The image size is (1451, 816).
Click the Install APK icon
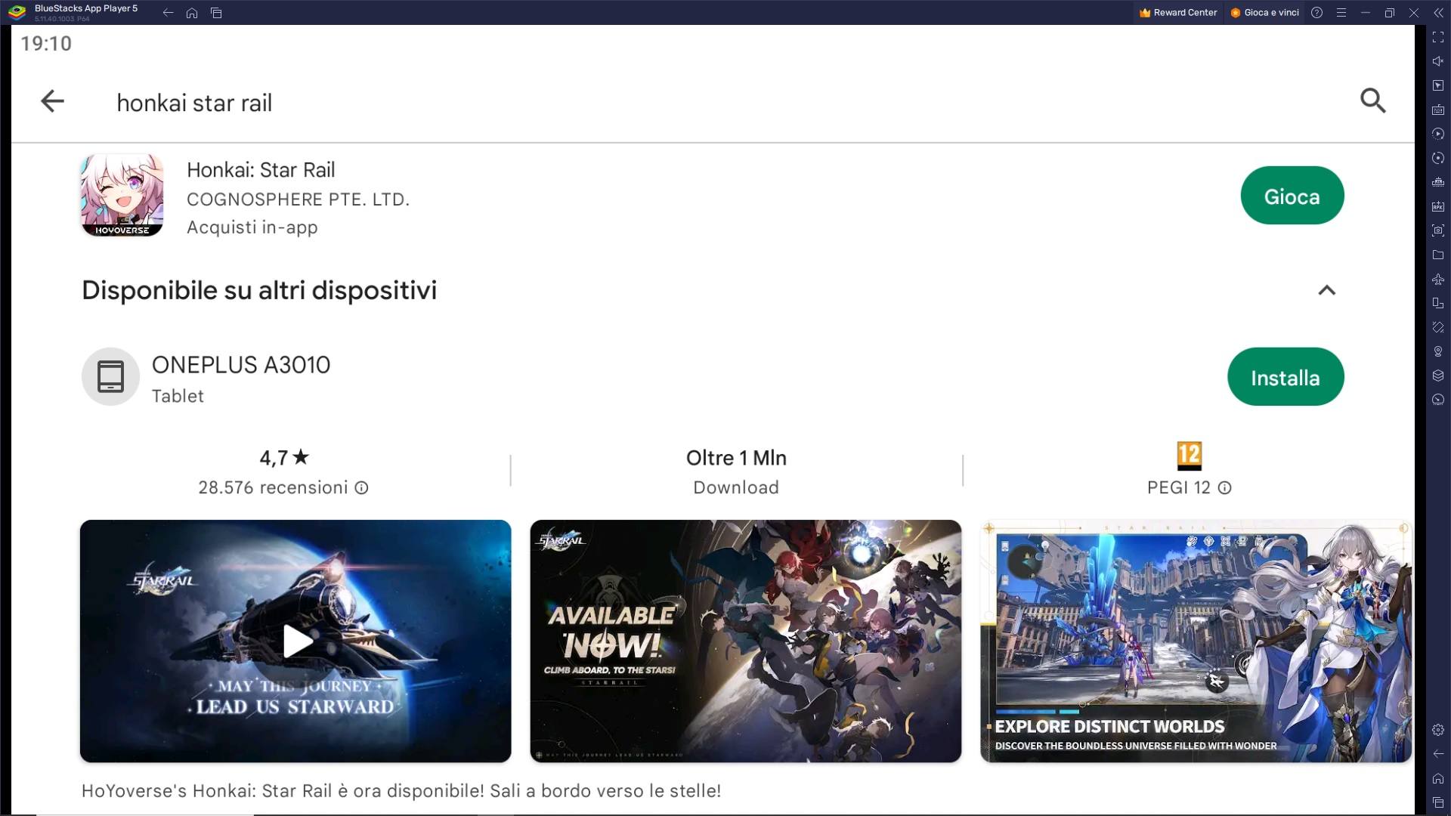pyautogui.click(x=1438, y=206)
